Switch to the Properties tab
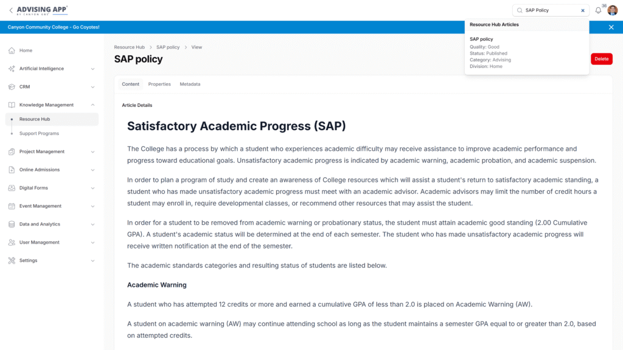Image resolution: width=623 pixels, height=350 pixels. coord(159,84)
